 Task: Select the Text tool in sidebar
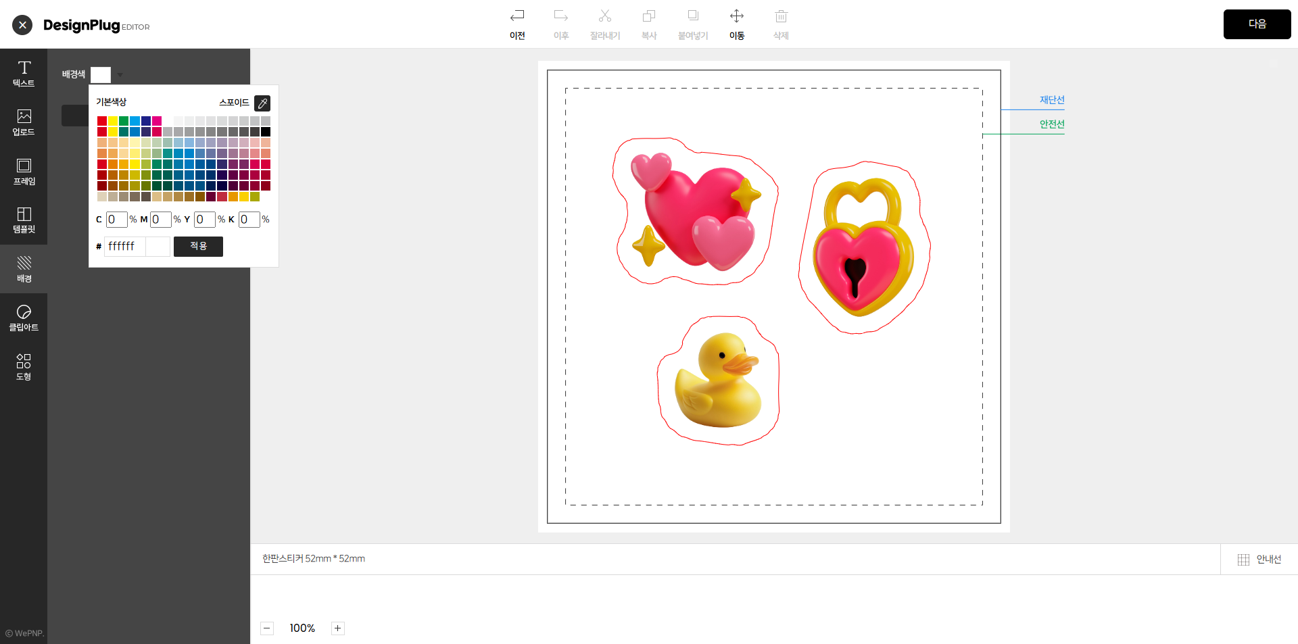tap(24, 74)
